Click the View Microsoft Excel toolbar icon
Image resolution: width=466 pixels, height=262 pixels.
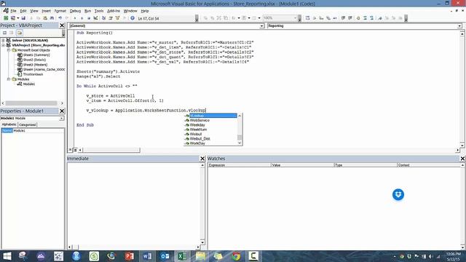pyautogui.click(x=6, y=18)
